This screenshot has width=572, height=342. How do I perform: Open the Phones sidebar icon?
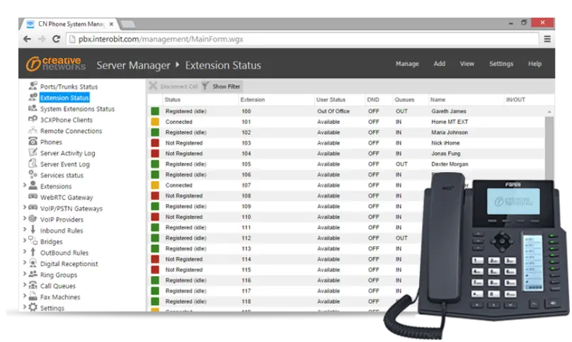click(x=33, y=142)
